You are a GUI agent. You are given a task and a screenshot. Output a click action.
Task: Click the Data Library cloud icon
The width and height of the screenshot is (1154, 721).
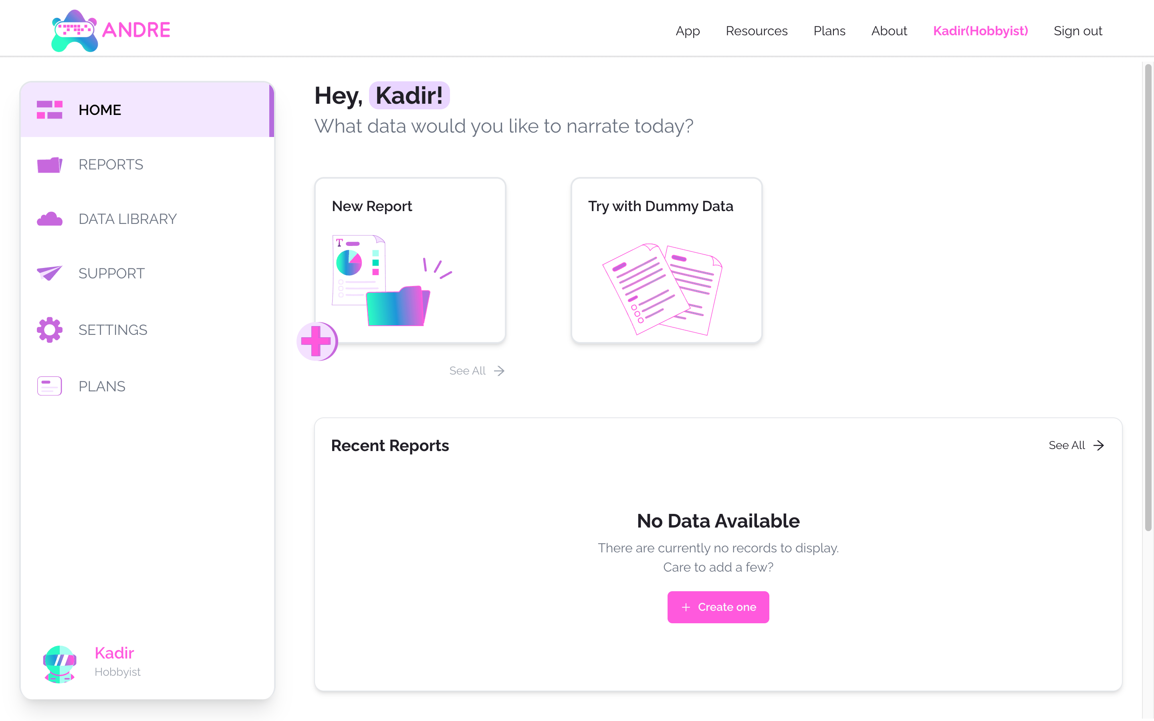click(50, 219)
